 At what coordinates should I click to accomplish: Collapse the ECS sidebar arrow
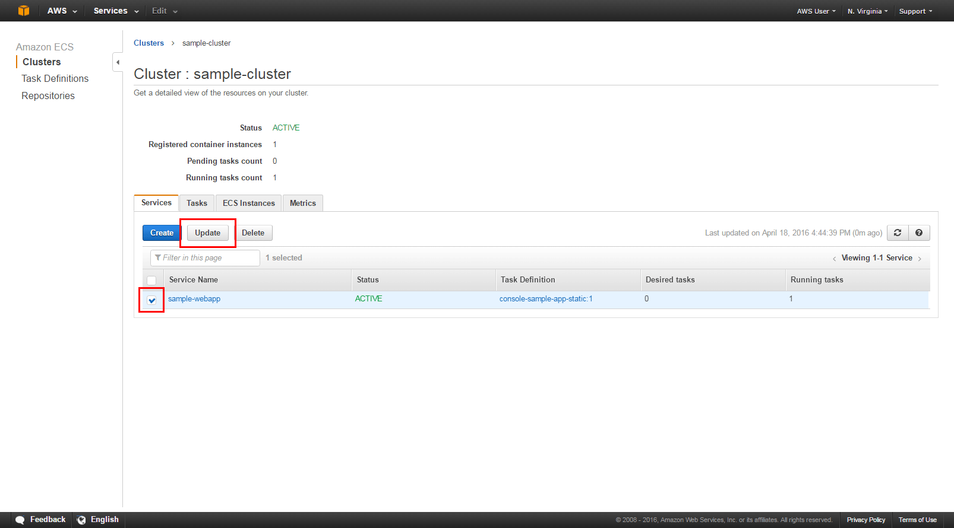pyautogui.click(x=118, y=62)
